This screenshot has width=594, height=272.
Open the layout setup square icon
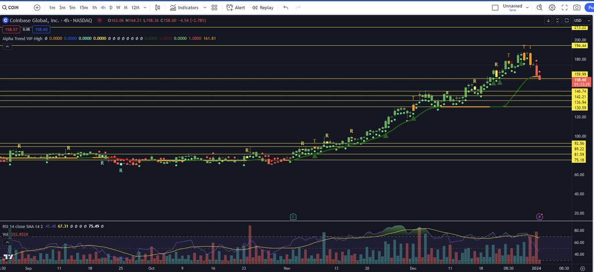point(495,7)
